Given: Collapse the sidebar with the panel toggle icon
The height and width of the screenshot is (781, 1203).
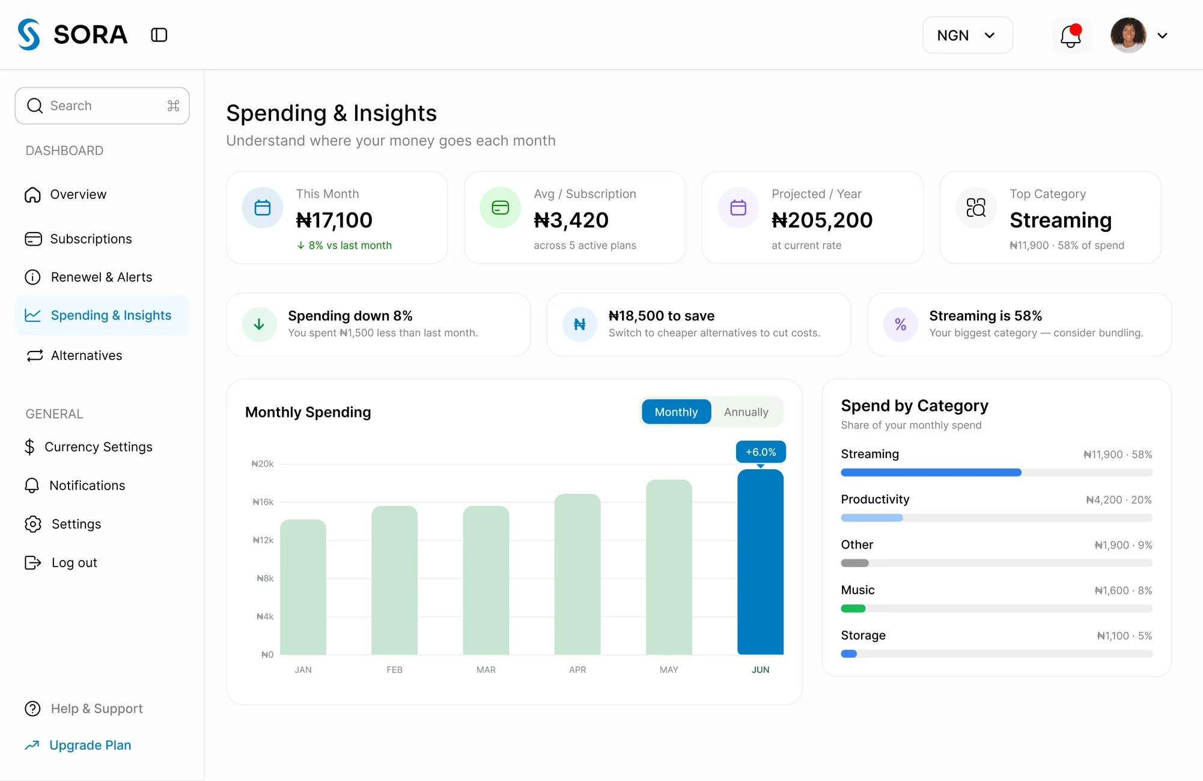Looking at the screenshot, I should pos(159,35).
